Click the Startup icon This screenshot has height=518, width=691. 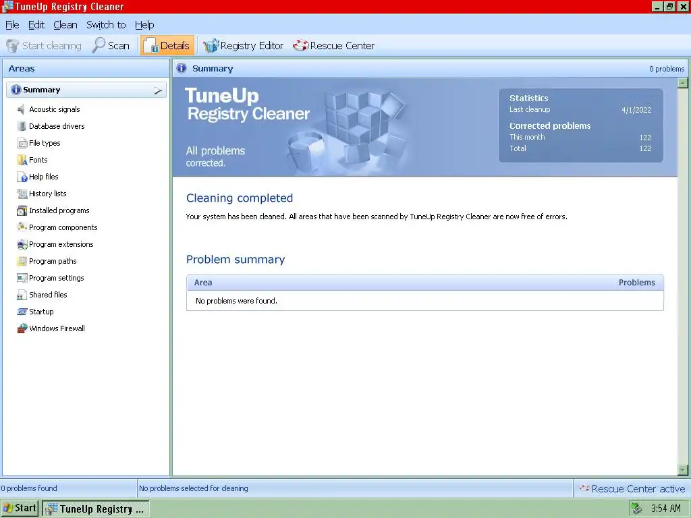(22, 312)
